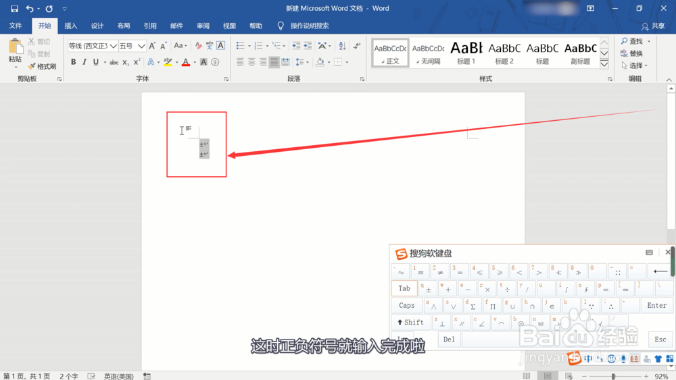Shrink font size icon
This screenshot has height=380, width=676.
[164, 46]
